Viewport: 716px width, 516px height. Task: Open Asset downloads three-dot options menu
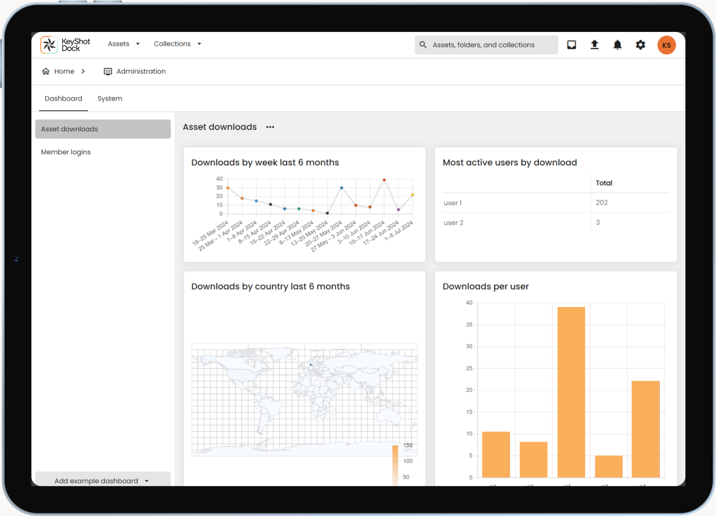(x=270, y=127)
